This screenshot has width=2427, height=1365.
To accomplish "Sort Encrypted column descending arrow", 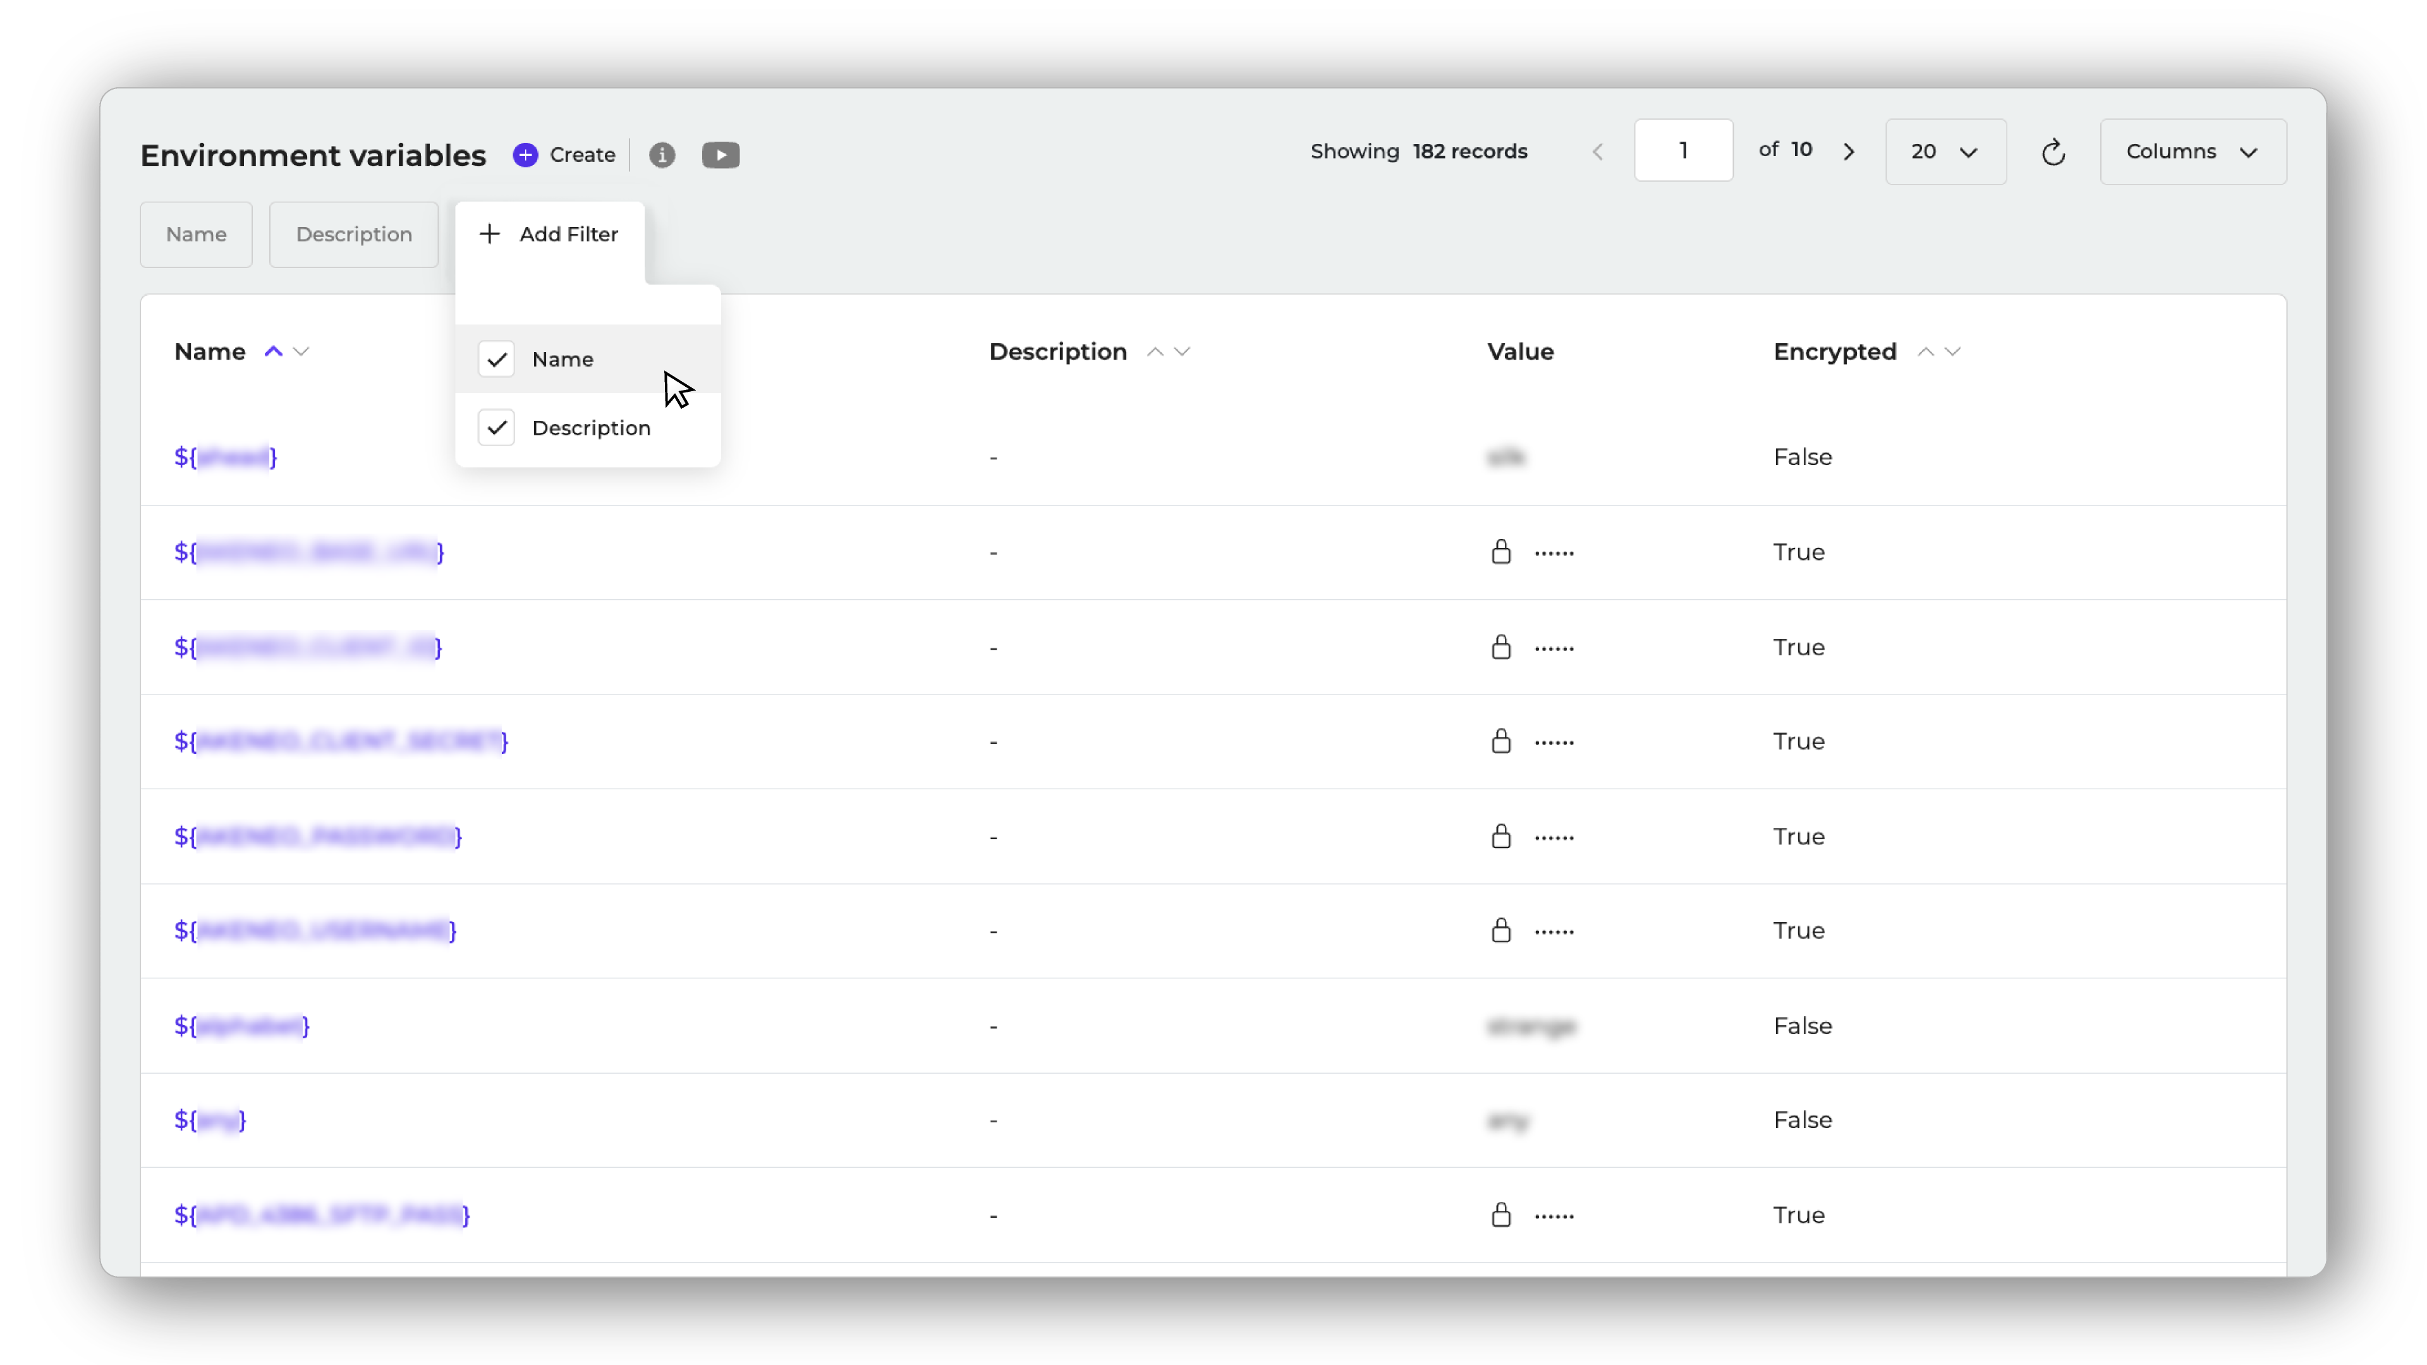I will 1953,351.
